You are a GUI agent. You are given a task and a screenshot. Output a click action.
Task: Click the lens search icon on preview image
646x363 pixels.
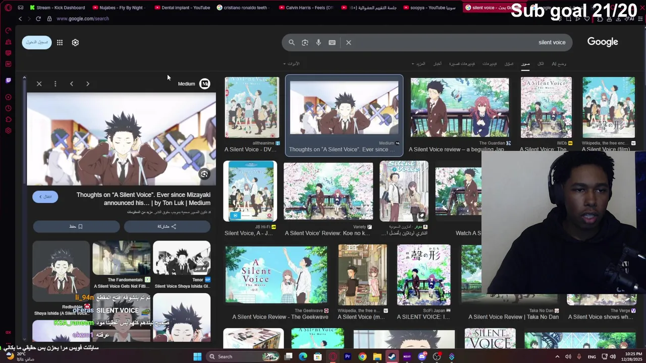204,174
